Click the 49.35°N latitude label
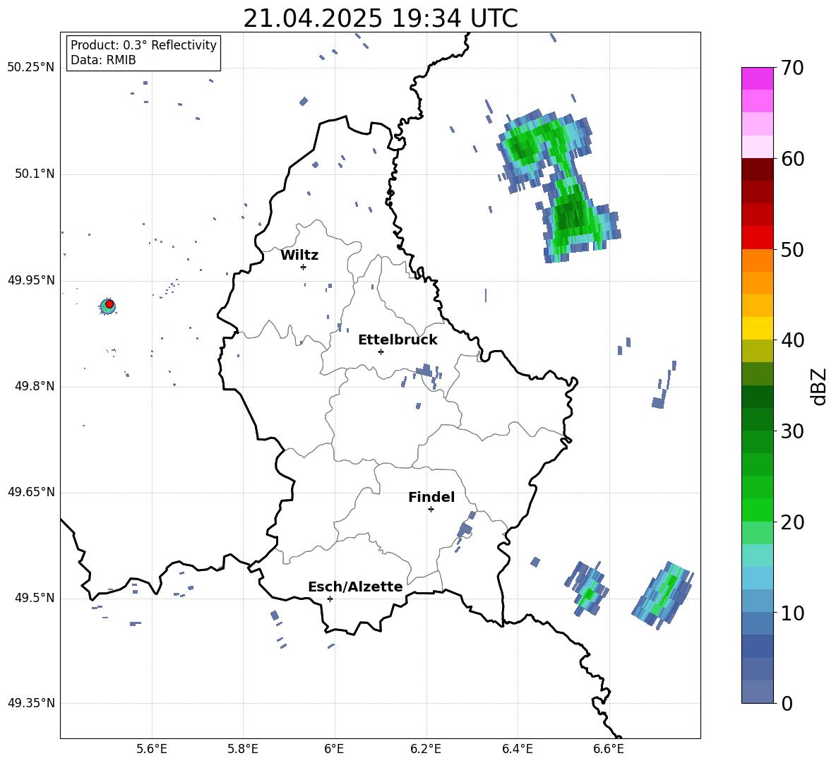Viewport: 836px width, 763px height. [31, 703]
